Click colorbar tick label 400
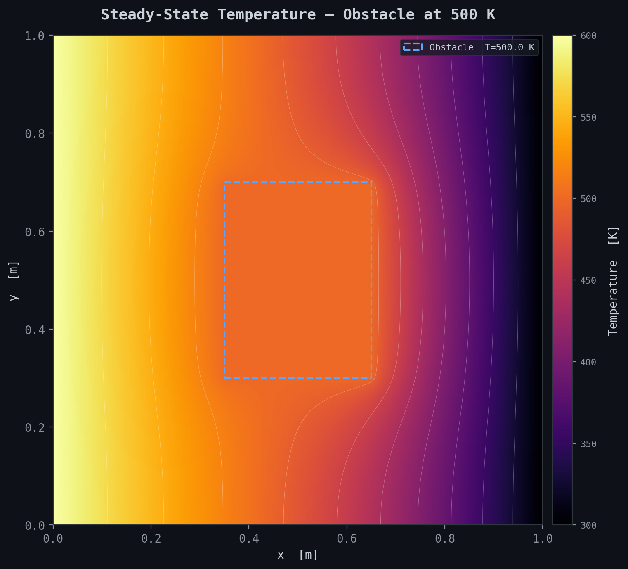 588,362
